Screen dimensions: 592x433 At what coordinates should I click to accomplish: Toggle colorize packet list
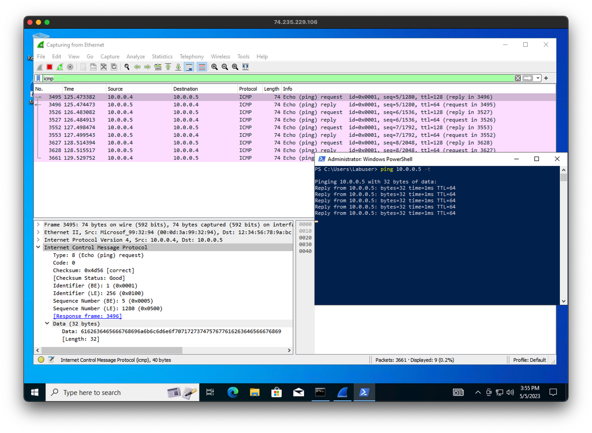(x=201, y=67)
